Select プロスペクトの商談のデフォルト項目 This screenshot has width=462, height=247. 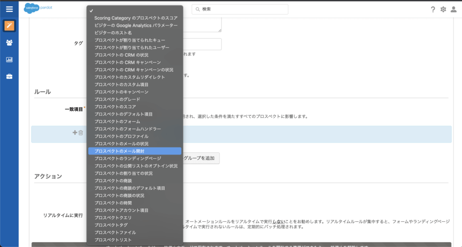coord(134,188)
